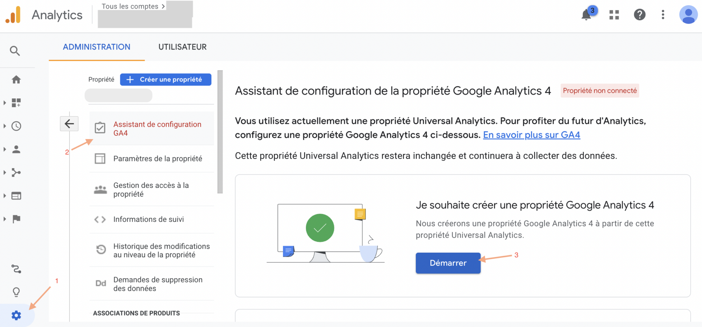This screenshot has height=327, width=702.
Task: Click the Démarrer button
Action: (x=448, y=263)
